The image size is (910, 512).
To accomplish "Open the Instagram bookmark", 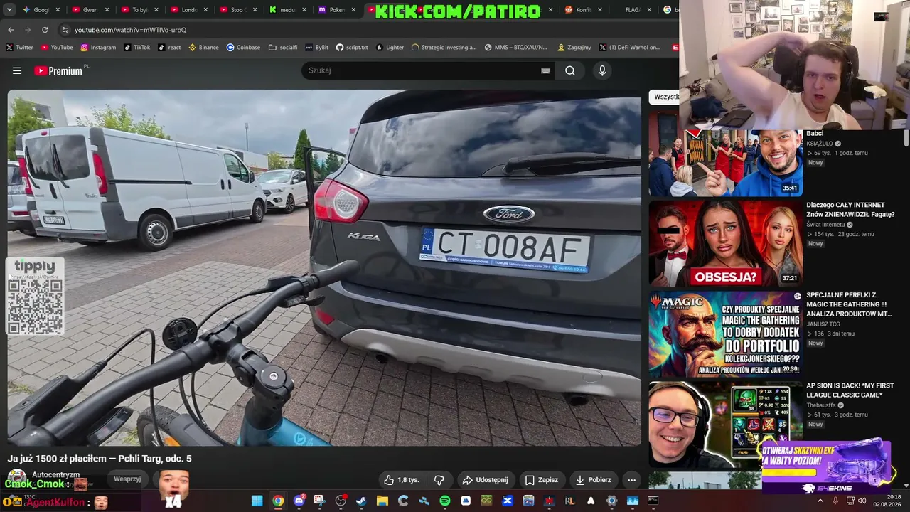I will tap(98, 48).
